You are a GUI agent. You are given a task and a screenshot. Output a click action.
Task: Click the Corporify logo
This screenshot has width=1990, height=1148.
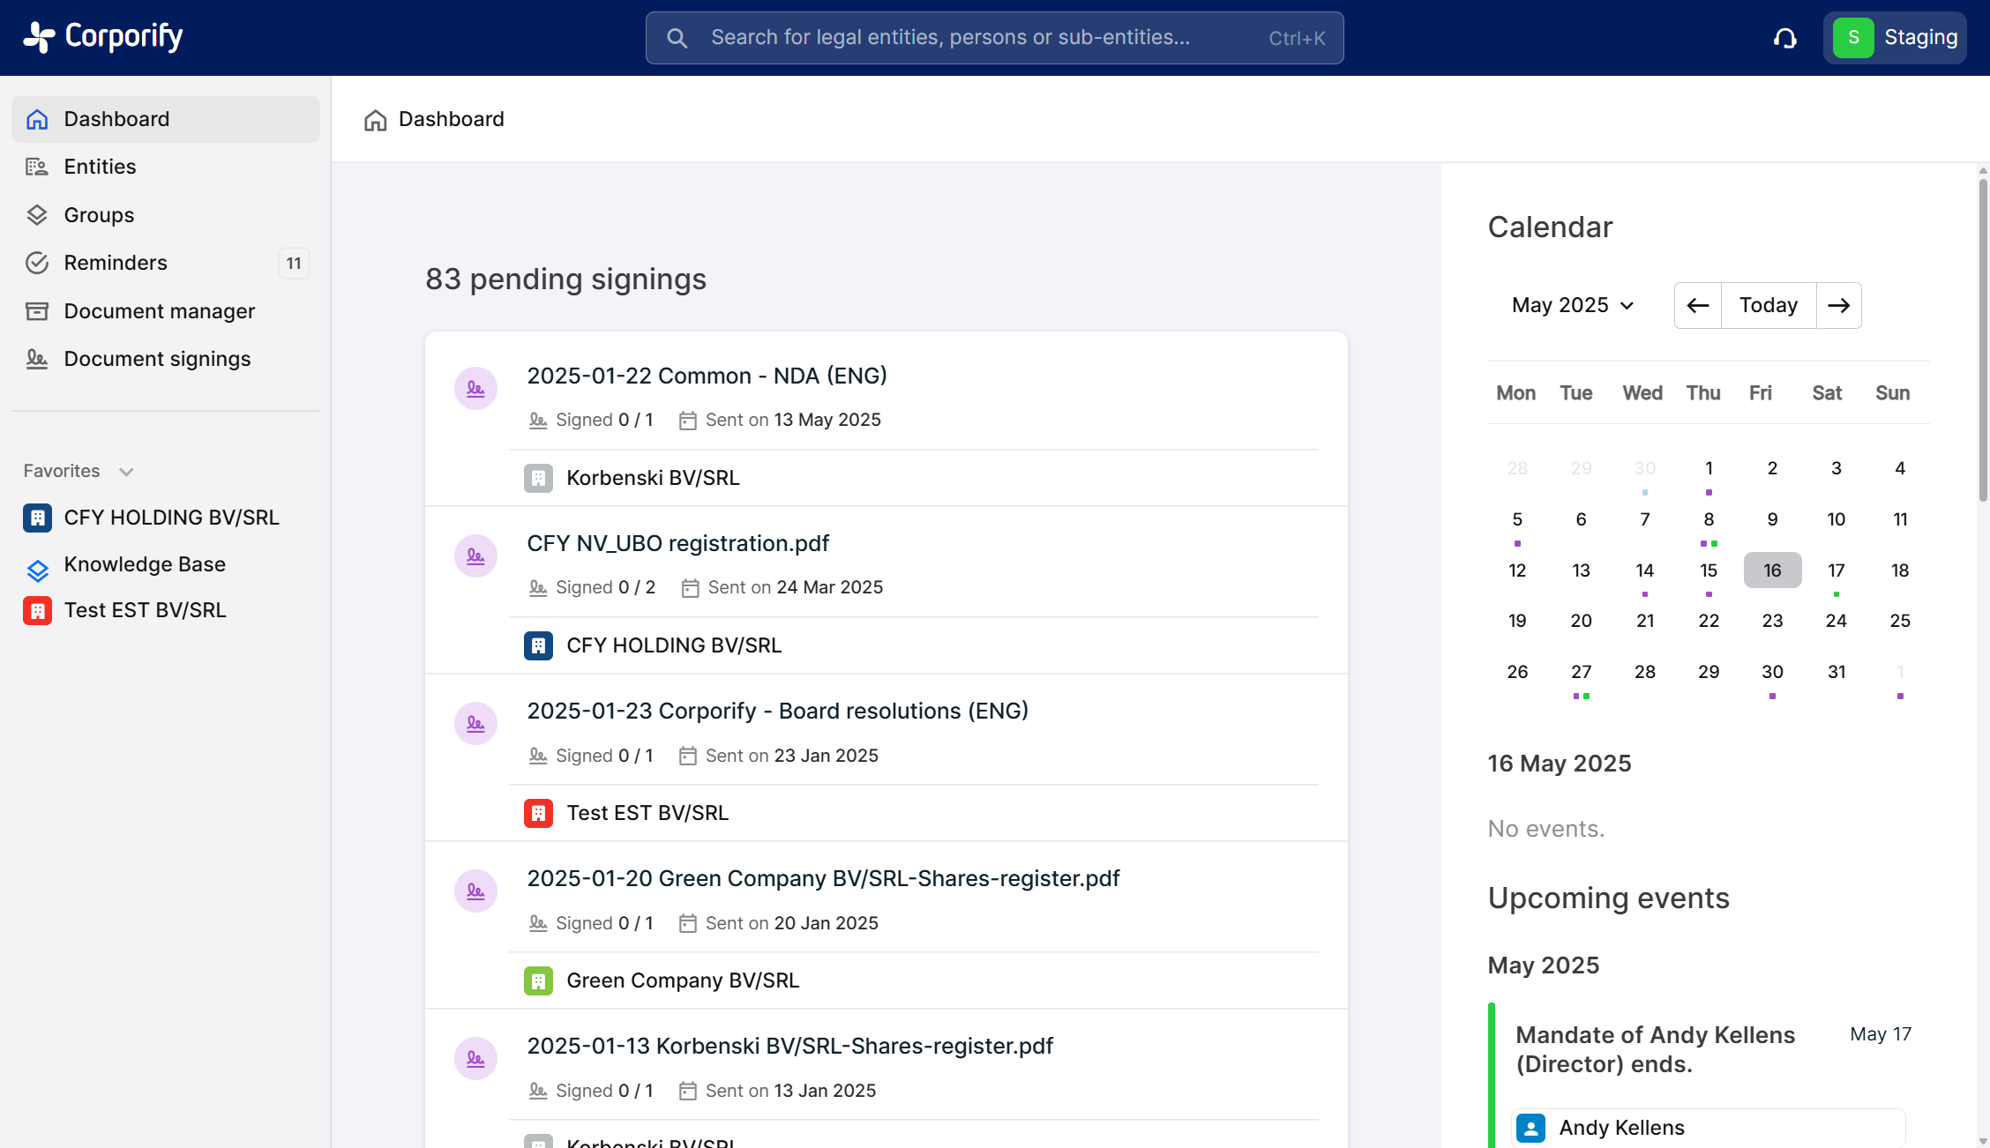[x=103, y=37]
